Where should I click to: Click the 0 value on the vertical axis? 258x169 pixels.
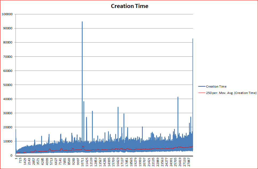click(x=11, y=155)
